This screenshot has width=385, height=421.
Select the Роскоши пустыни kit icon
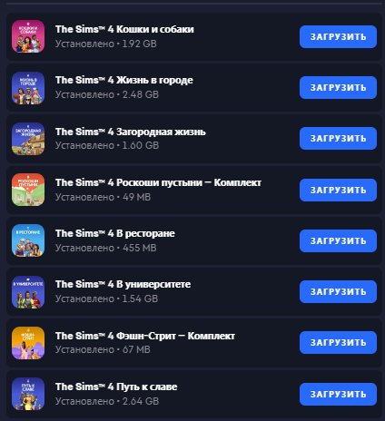point(28,190)
